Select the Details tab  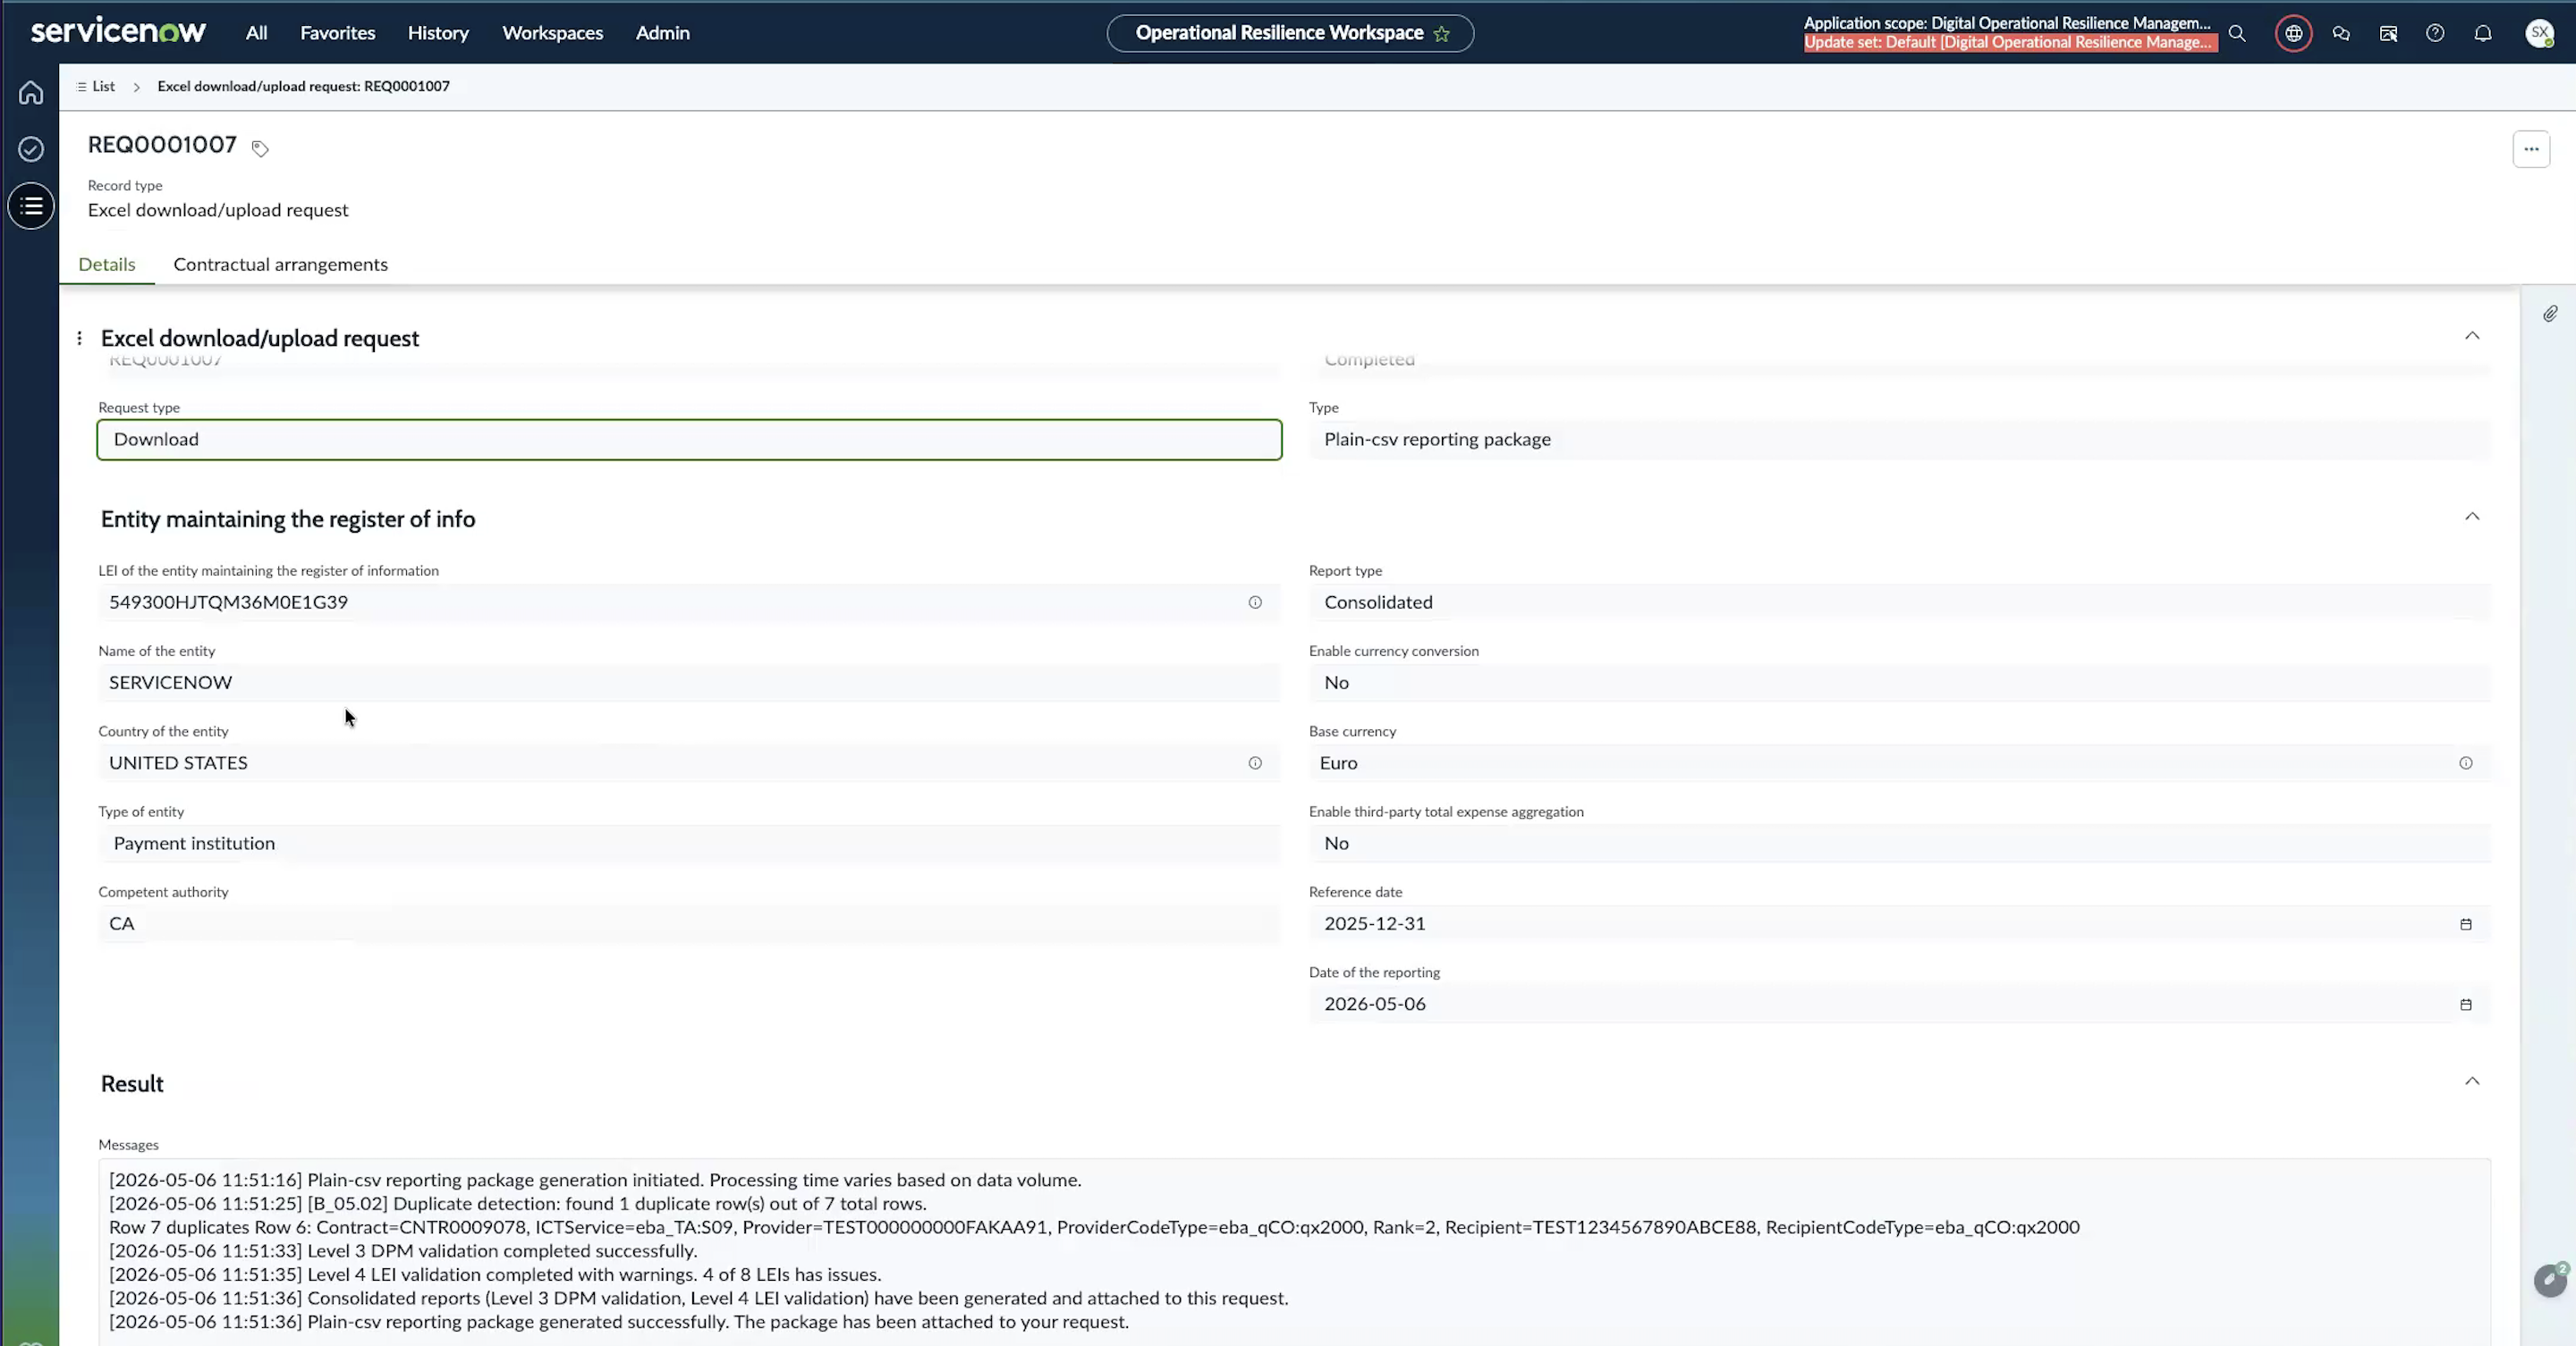107,265
